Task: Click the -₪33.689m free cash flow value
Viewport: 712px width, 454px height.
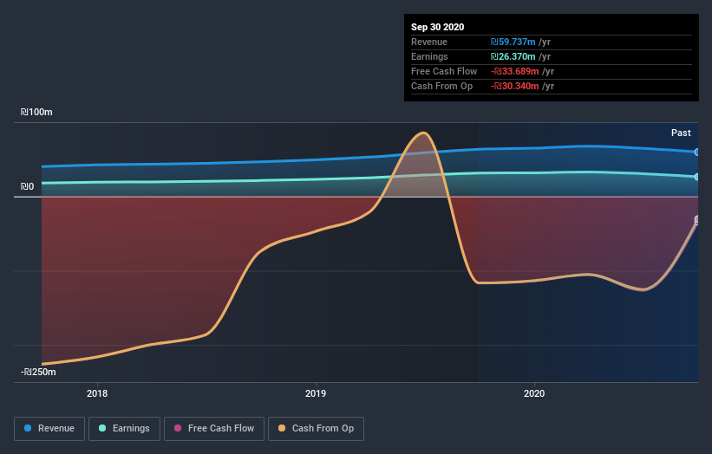Action: (x=514, y=71)
